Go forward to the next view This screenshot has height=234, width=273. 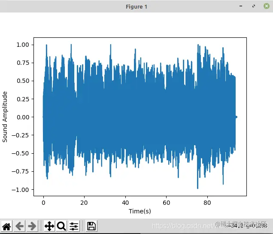pos(32,226)
